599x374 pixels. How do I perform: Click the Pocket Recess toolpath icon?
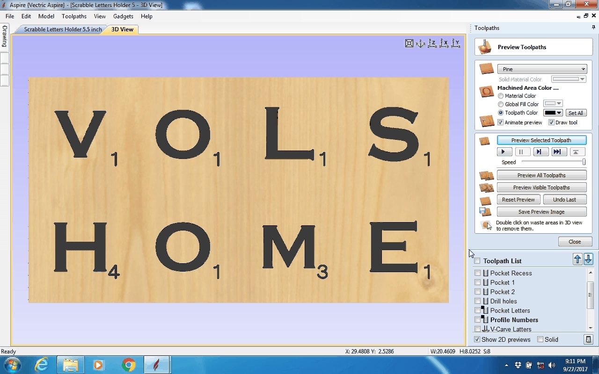pyautogui.click(x=486, y=273)
